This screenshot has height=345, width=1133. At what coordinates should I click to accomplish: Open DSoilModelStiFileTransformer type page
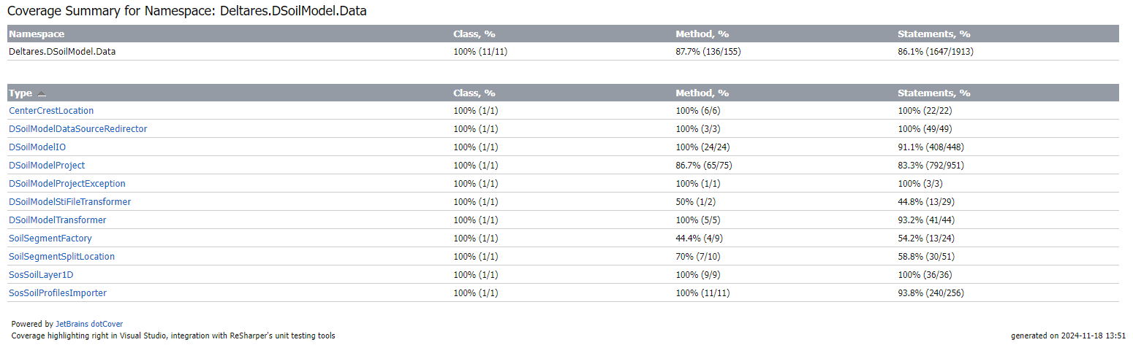click(x=69, y=202)
